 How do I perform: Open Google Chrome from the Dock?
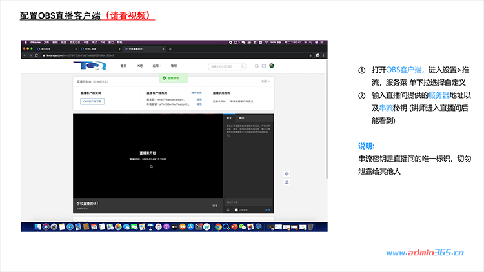pyautogui.click(x=218, y=227)
